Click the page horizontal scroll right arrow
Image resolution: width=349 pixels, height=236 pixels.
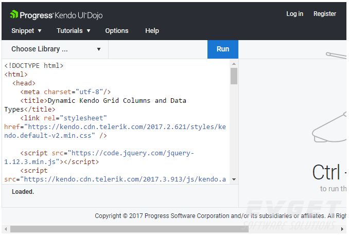click(x=342, y=229)
